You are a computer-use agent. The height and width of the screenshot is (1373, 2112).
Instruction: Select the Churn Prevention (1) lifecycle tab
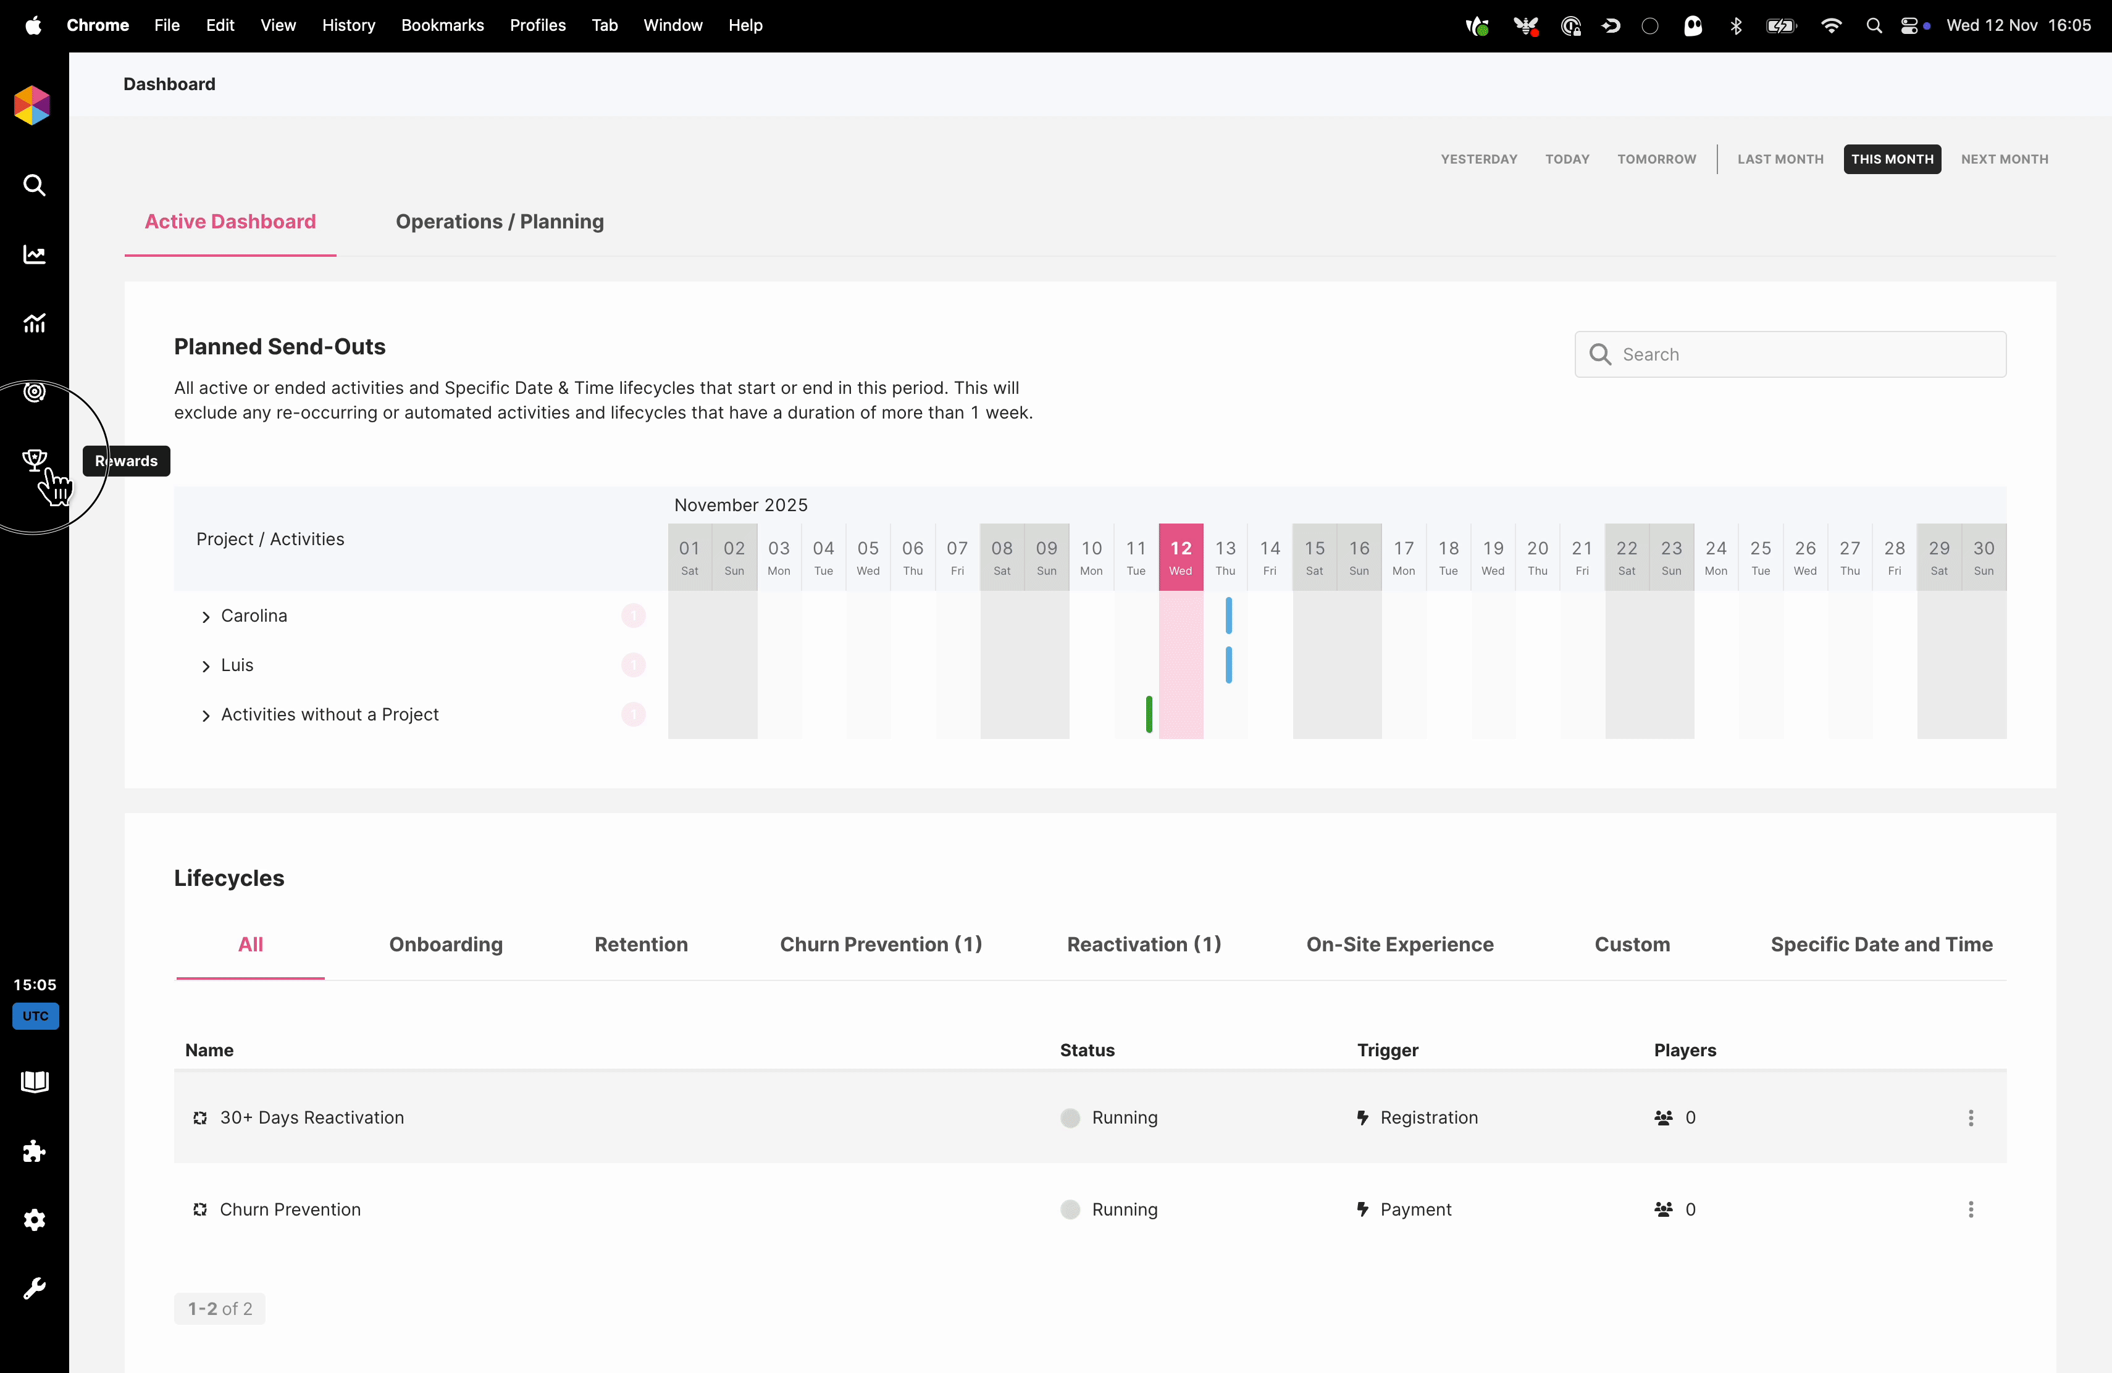[880, 945]
